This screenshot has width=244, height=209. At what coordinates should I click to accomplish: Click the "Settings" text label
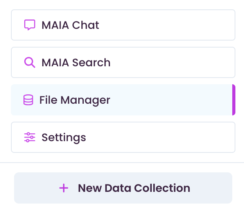64,138
